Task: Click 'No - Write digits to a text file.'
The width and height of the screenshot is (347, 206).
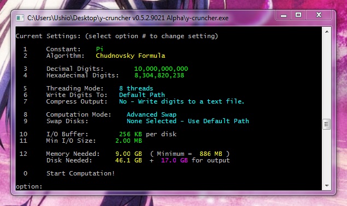Action: pos(181,101)
